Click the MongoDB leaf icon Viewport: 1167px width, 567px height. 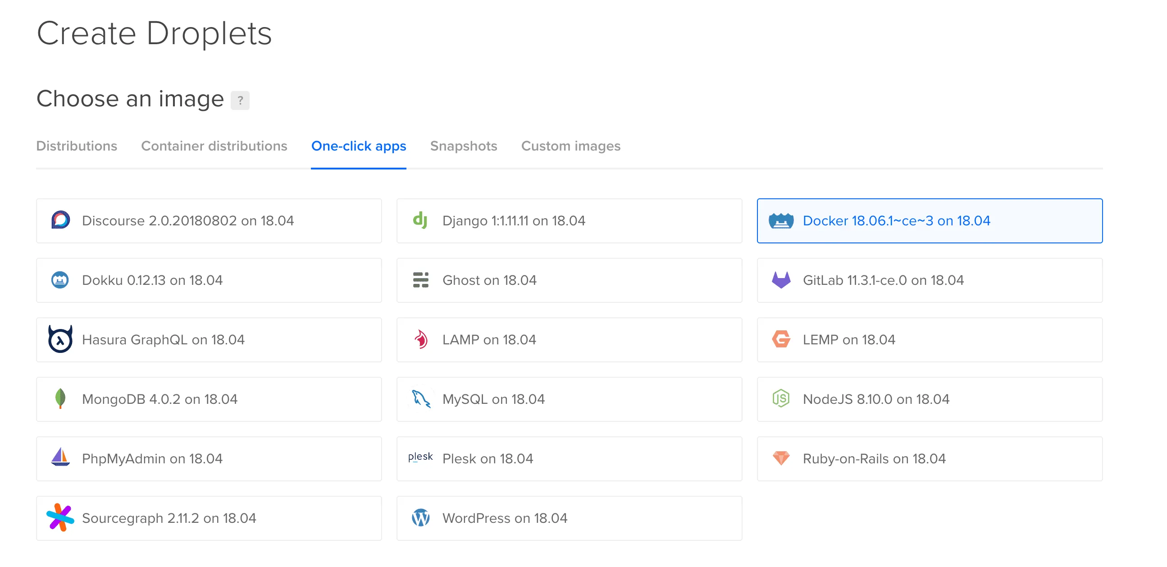pyautogui.click(x=60, y=399)
